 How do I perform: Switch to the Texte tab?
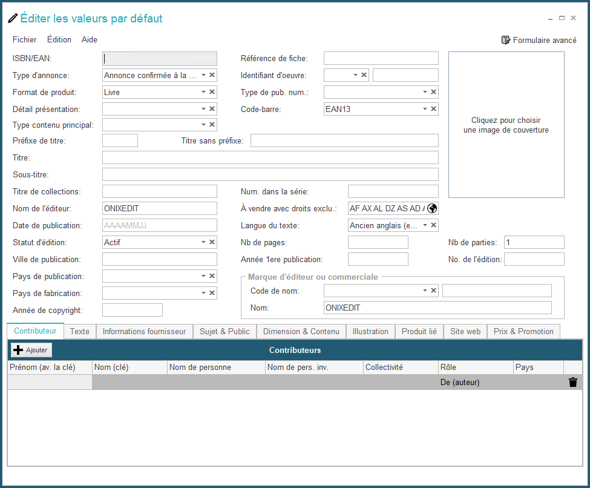point(80,331)
